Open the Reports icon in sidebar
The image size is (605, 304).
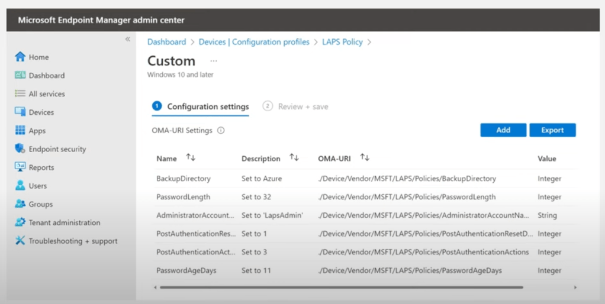(20, 167)
